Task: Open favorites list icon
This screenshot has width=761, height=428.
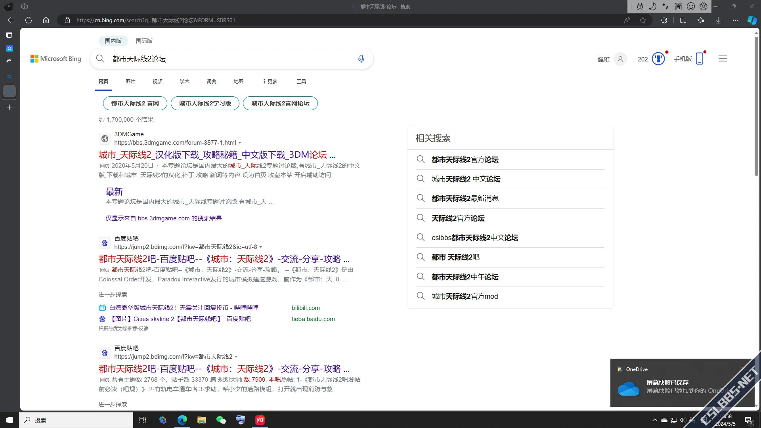Action: [x=701, y=20]
